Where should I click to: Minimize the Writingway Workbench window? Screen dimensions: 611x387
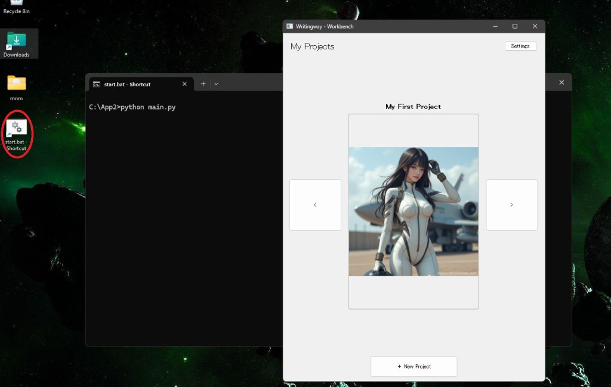495,26
